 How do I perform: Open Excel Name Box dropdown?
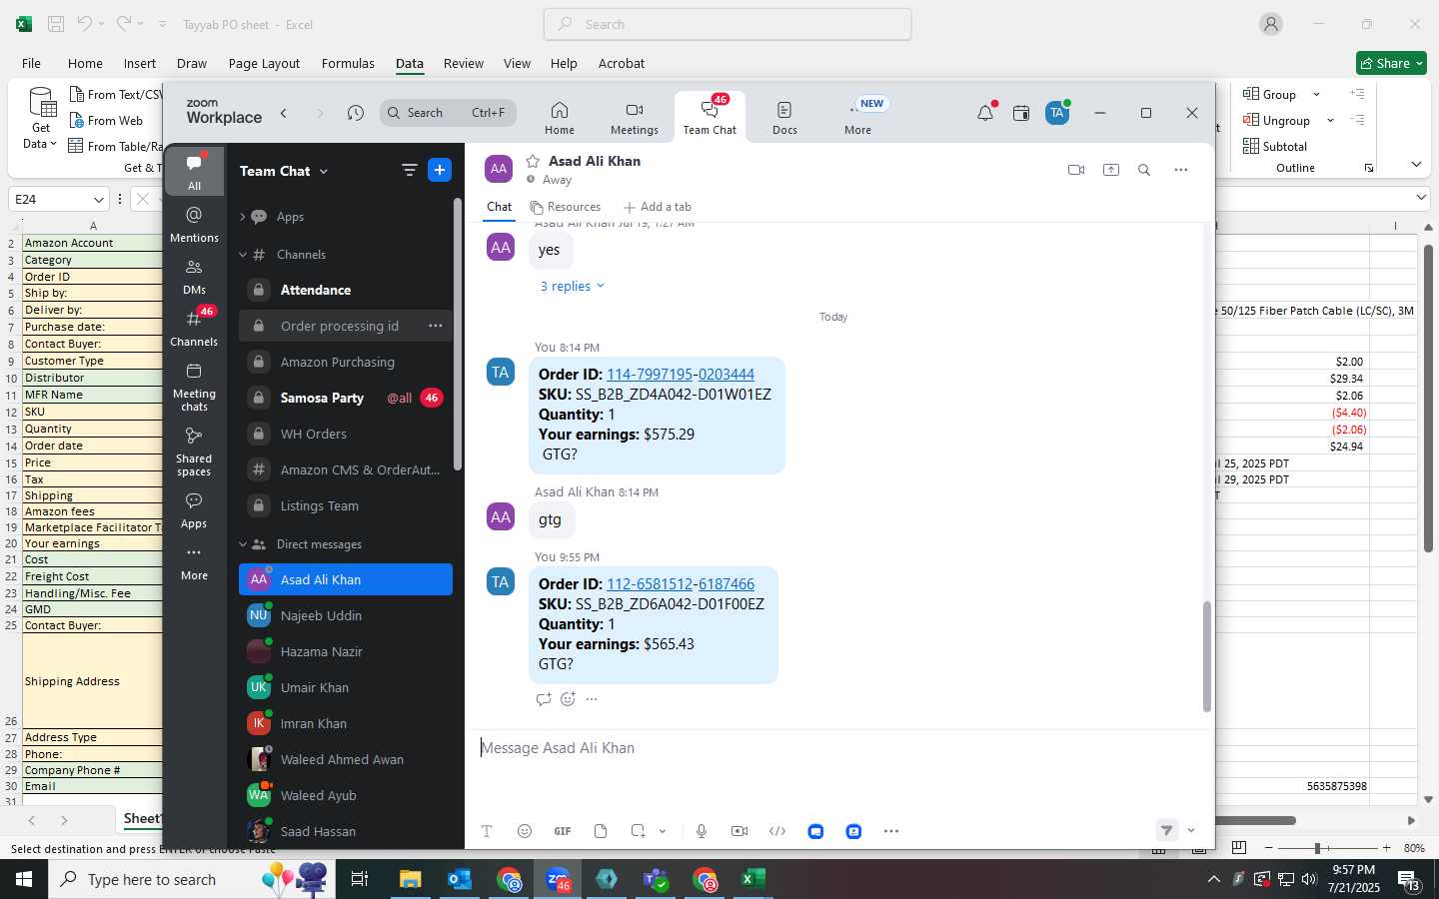click(x=98, y=199)
